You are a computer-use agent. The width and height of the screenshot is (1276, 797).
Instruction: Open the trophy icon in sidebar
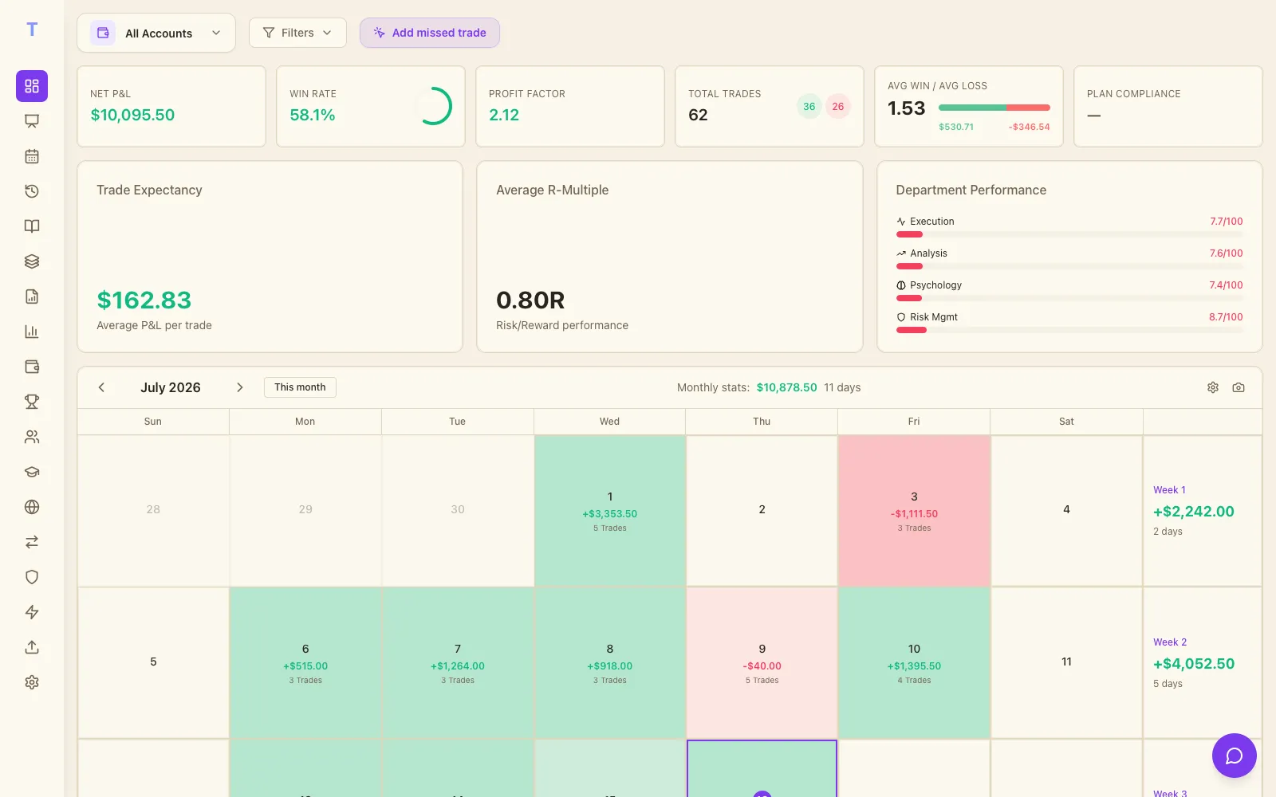[x=32, y=402]
